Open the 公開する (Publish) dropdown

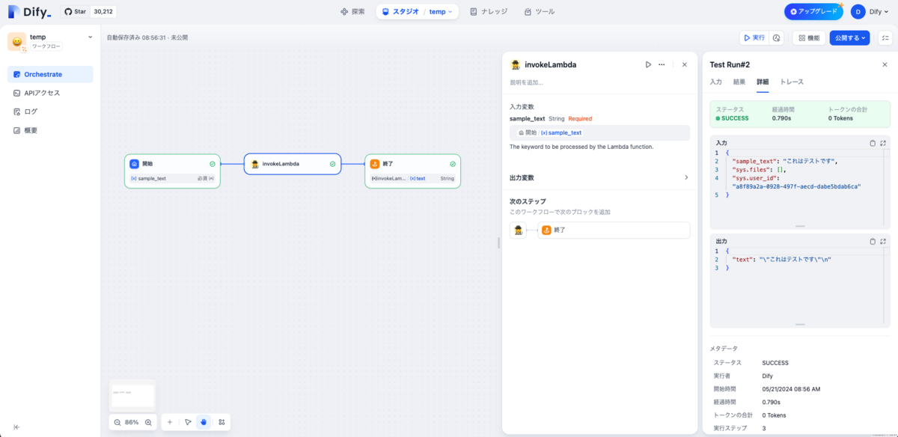(849, 37)
